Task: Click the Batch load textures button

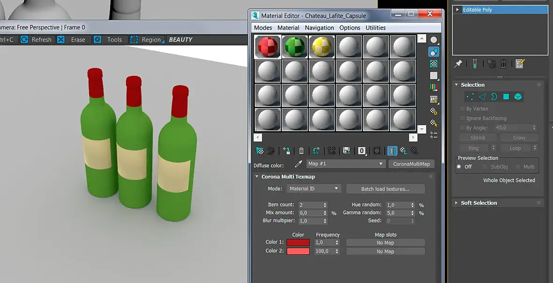Action: click(386, 189)
